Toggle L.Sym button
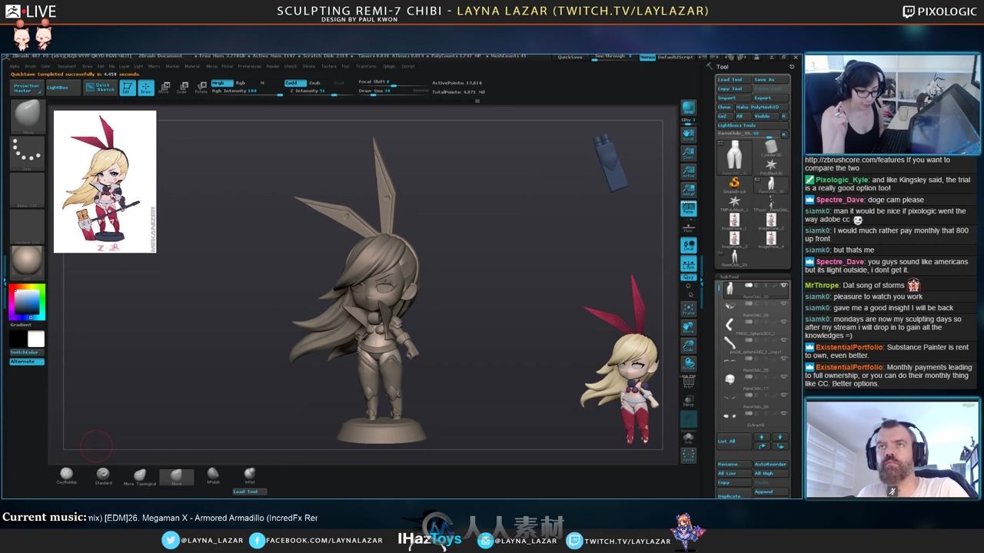The height and width of the screenshot is (553, 984). click(x=689, y=263)
